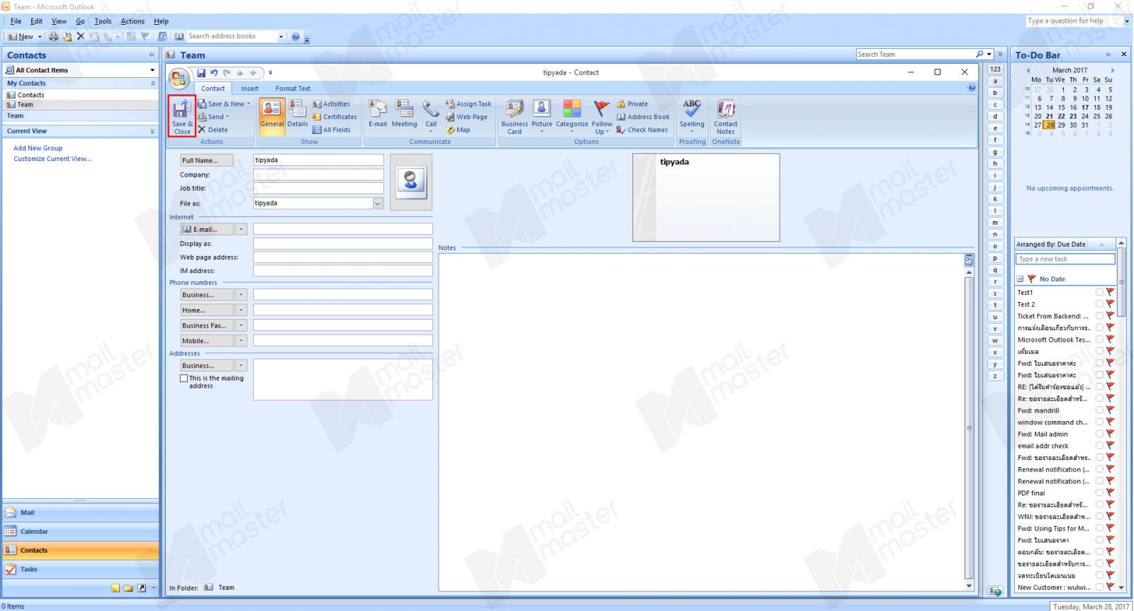The width and height of the screenshot is (1134, 611).
Task: Open the Tools menu
Action: (103, 21)
